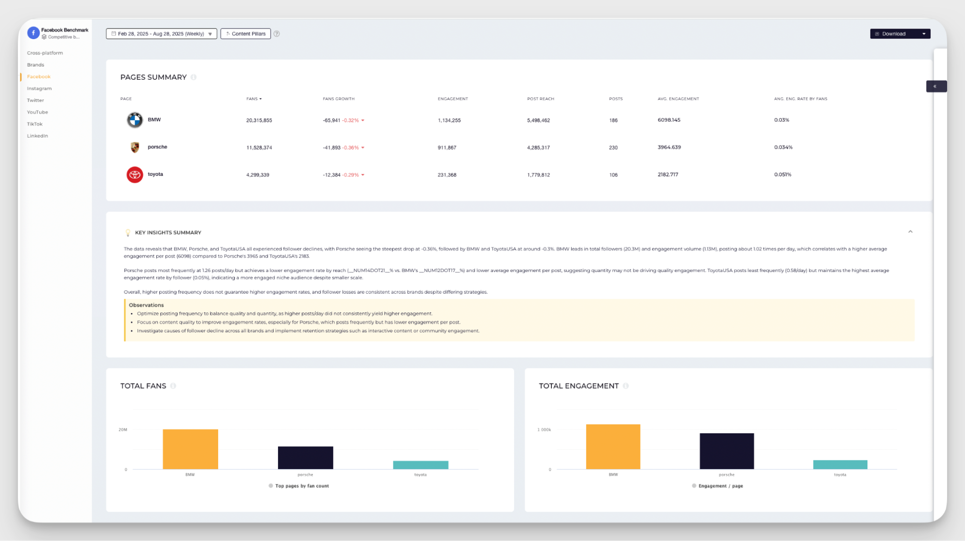
Task: Click Total Engagement info icon
Action: tap(626, 386)
